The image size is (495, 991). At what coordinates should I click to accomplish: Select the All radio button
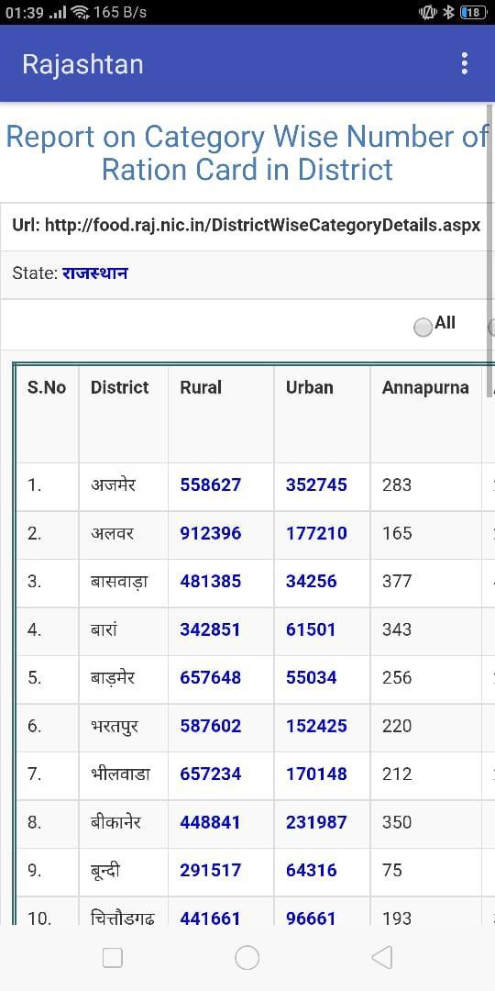423,327
